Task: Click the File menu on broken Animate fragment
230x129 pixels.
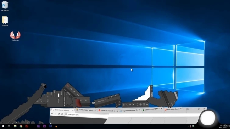Action: click(x=71, y=89)
